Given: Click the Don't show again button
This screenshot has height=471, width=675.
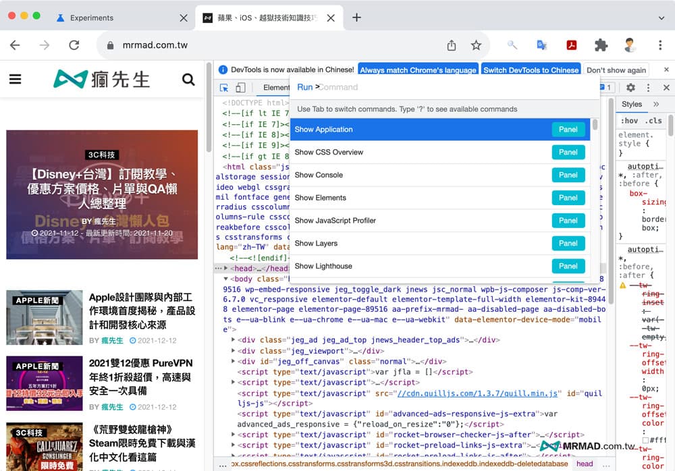Looking at the screenshot, I should coord(616,70).
